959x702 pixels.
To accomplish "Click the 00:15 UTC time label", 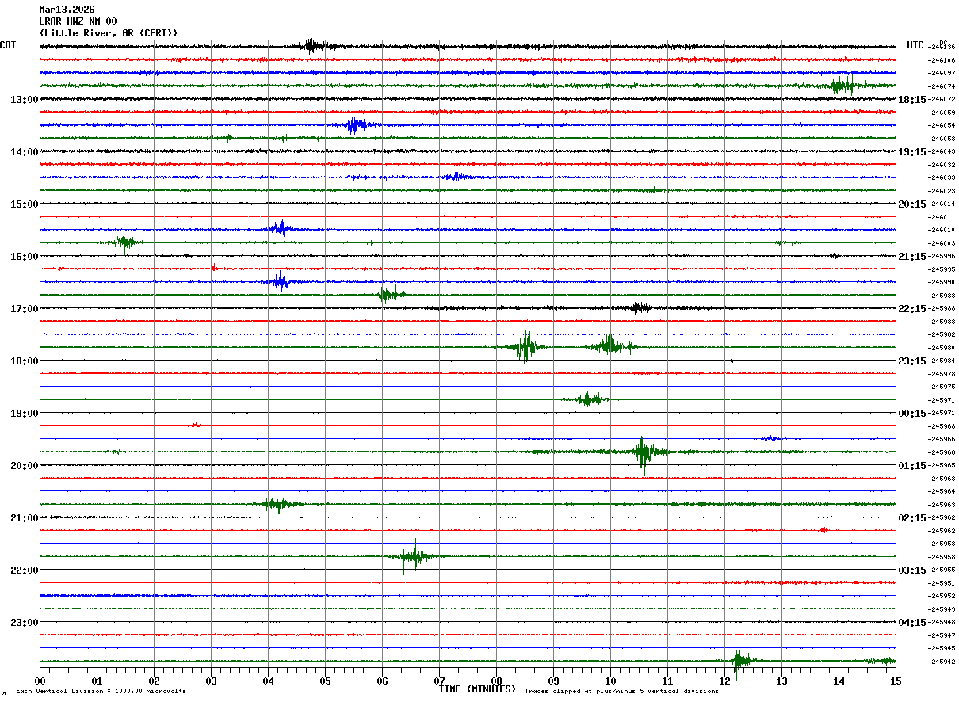I will click(x=912, y=413).
